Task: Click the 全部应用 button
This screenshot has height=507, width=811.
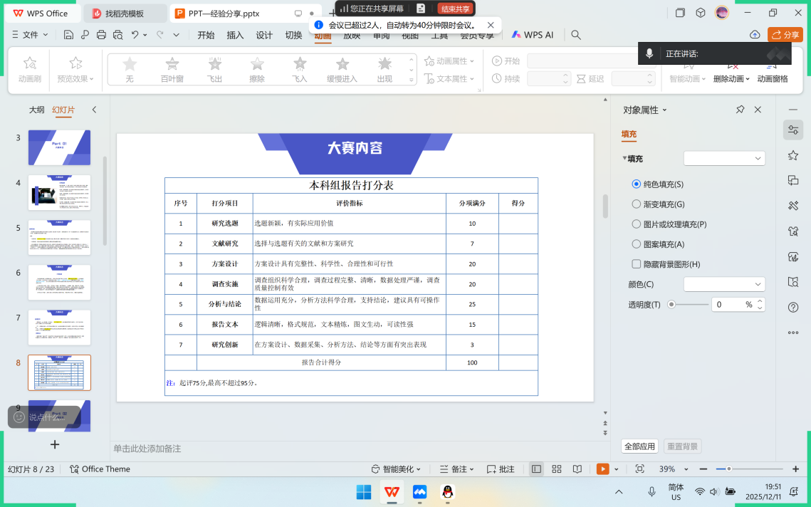Action: 639,446
